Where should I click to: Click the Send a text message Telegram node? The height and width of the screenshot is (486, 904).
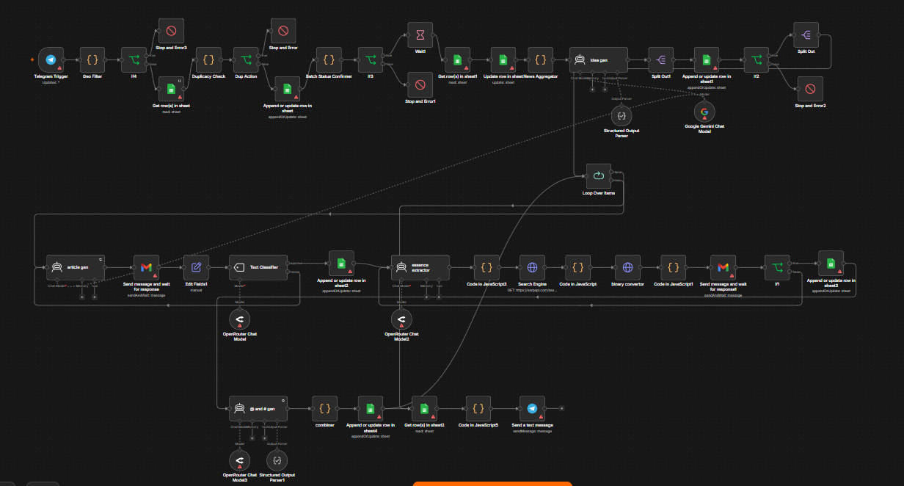pyautogui.click(x=532, y=408)
